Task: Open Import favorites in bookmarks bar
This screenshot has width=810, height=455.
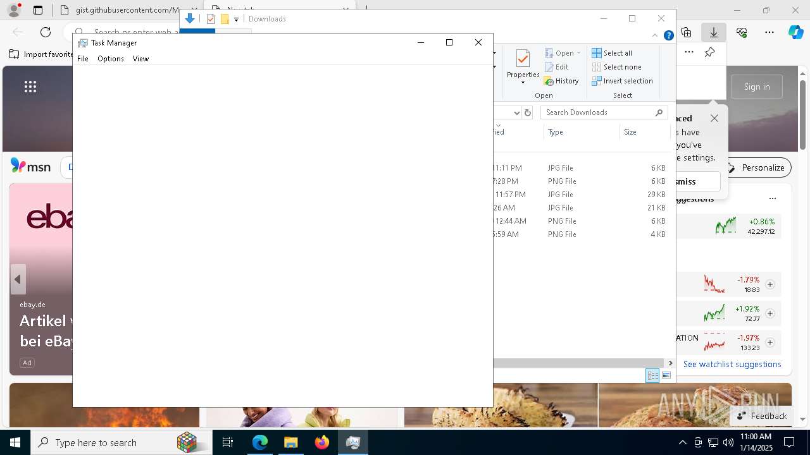Action: (x=41, y=54)
